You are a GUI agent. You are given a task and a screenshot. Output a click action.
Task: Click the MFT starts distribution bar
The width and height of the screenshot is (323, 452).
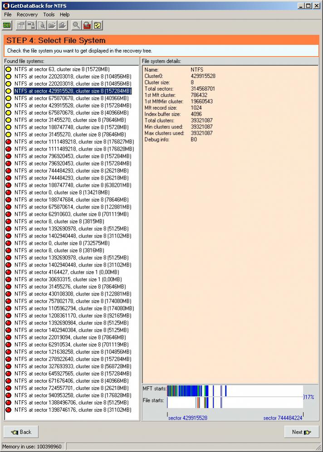pyautogui.click(x=235, y=391)
